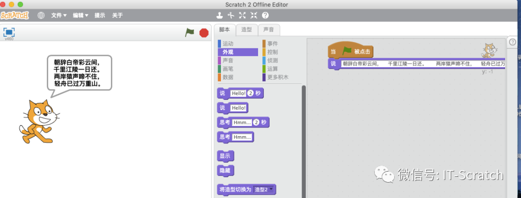The width and height of the screenshot is (521, 198).
Task: Click the 关于 menu item
Action: pos(117,15)
